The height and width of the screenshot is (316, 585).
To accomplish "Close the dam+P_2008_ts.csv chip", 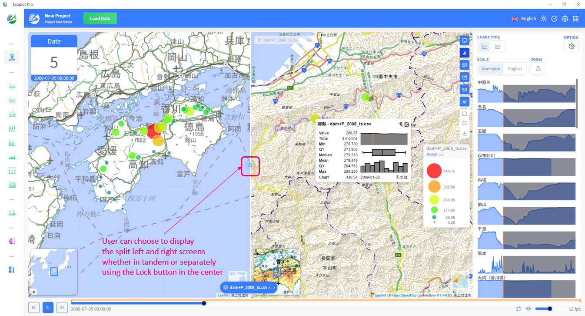I will click(x=269, y=288).
